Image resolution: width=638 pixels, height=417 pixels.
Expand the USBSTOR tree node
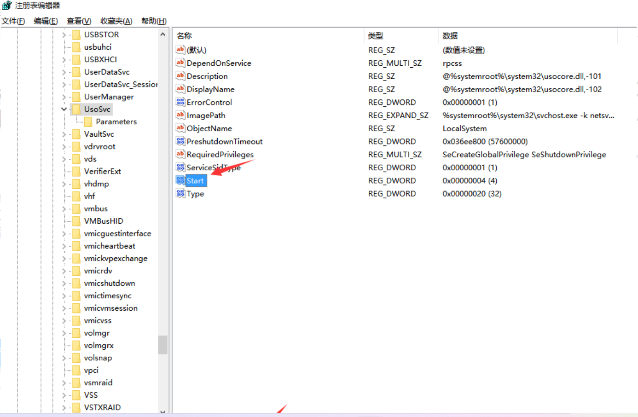click(x=64, y=35)
